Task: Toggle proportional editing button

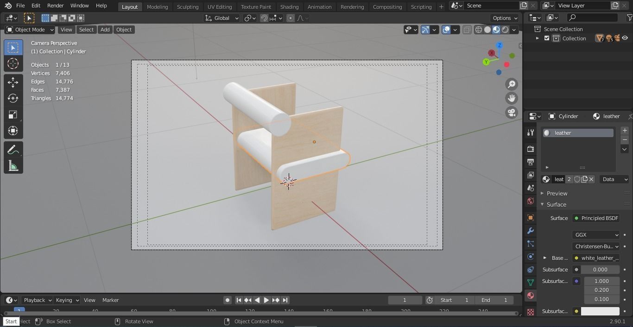Action: [291, 18]
